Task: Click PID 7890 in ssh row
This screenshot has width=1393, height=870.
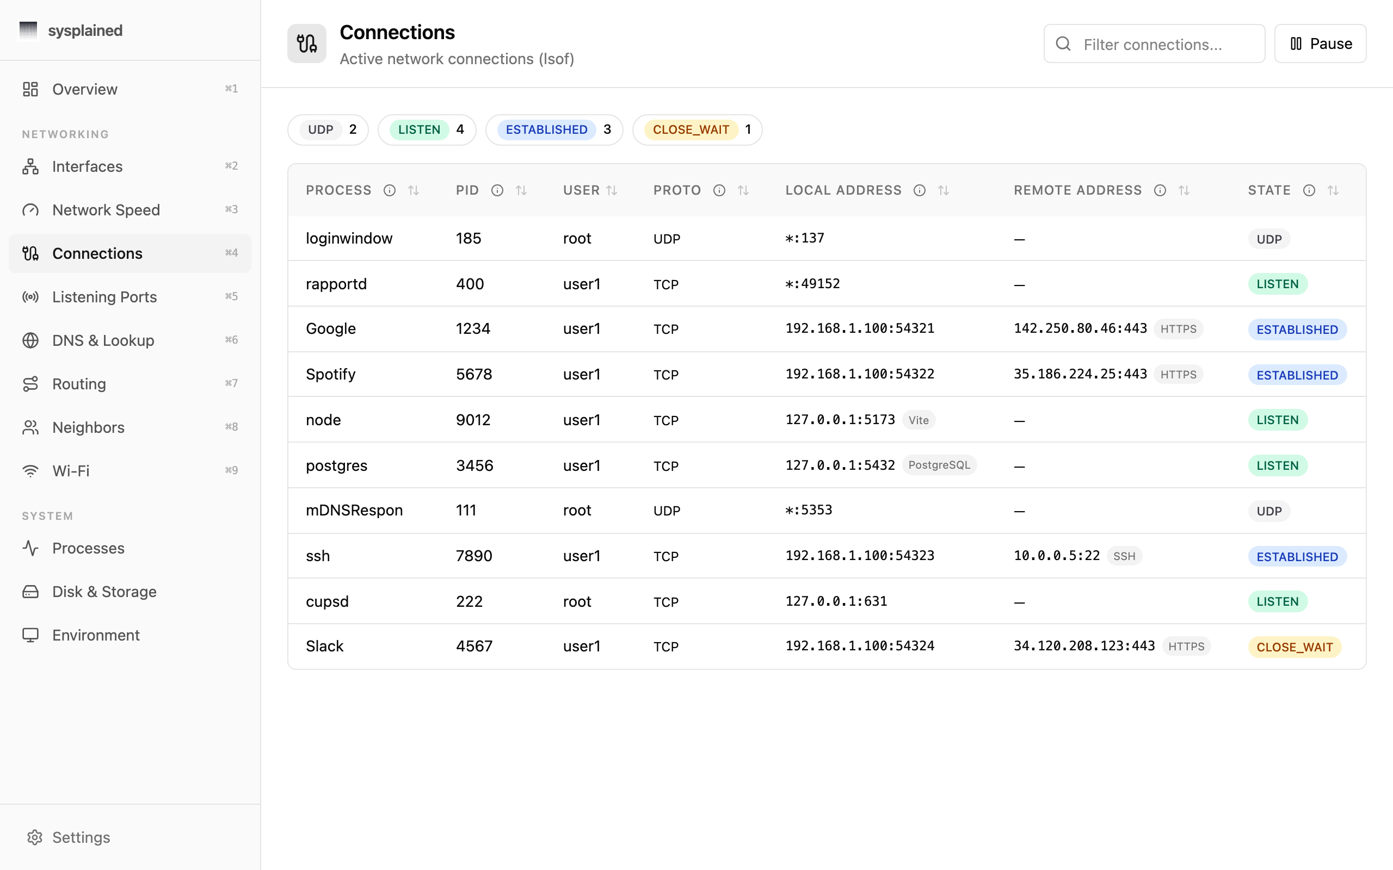Action: click(x=474, y=556)
